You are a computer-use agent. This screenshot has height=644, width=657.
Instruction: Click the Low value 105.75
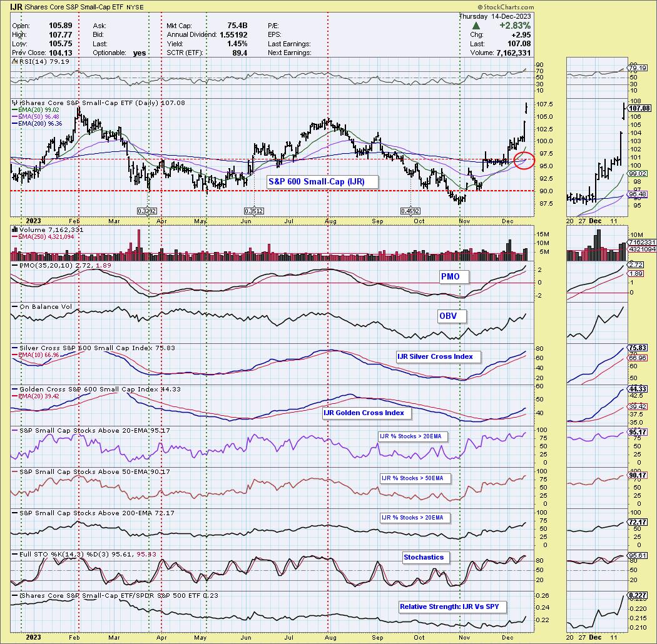tap(60, 44)
